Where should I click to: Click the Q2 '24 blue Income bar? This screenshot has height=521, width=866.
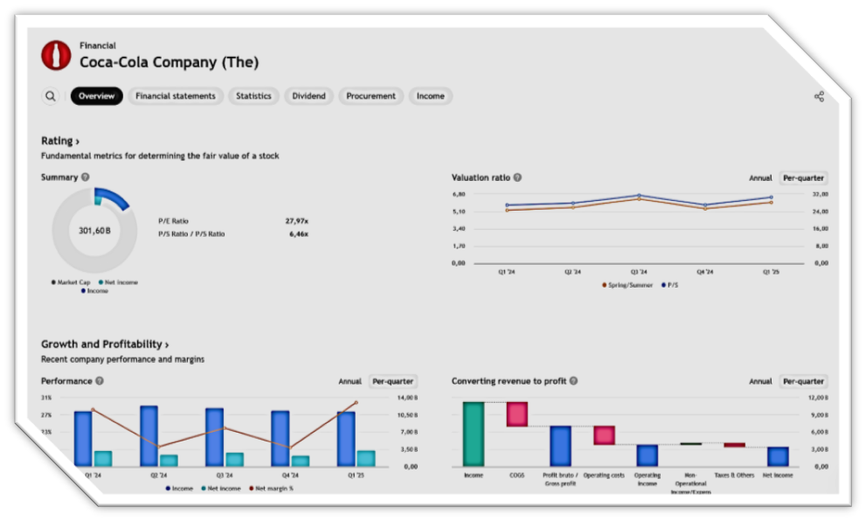coord(149,436)
